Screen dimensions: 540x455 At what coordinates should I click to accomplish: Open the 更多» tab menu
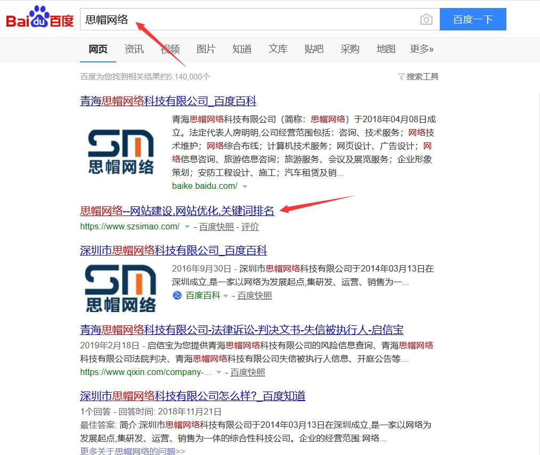tap(422, 49)
